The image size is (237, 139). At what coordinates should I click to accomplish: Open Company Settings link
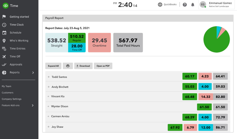[12, 99]
